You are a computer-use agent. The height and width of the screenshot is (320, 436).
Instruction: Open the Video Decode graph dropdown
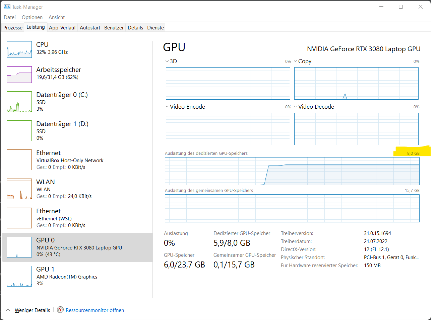(x=295, y=107)
